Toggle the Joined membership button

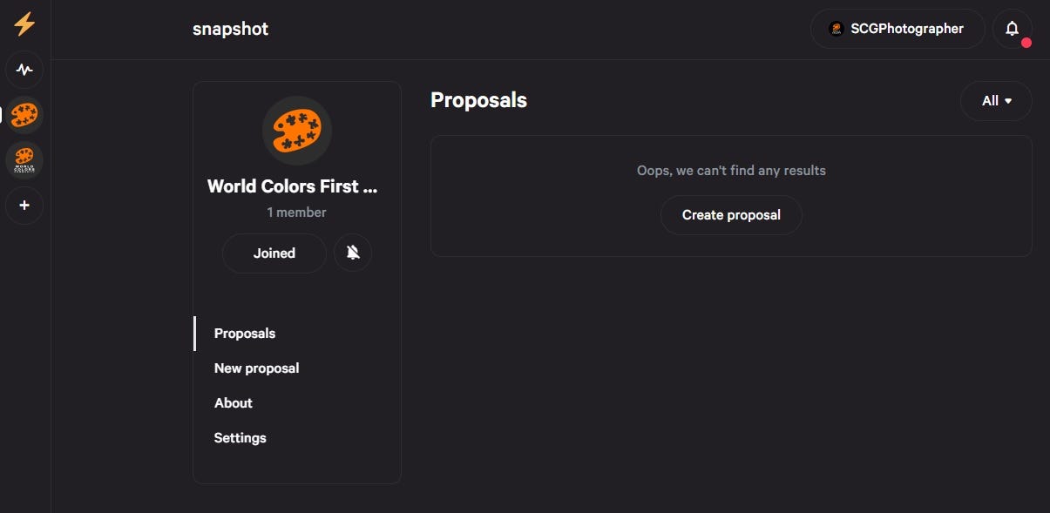(274, 253)
